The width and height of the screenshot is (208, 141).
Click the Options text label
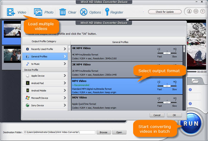tap(95, 12)
